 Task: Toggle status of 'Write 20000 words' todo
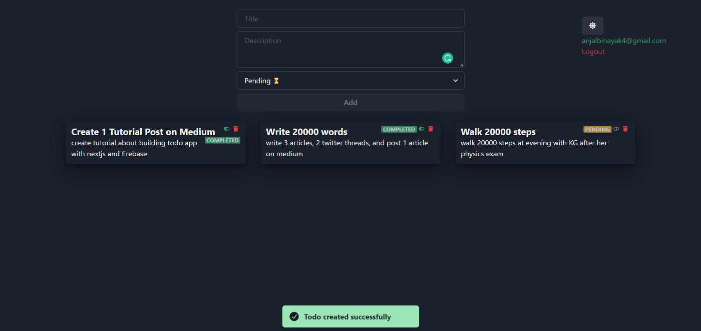click(422, 129)
